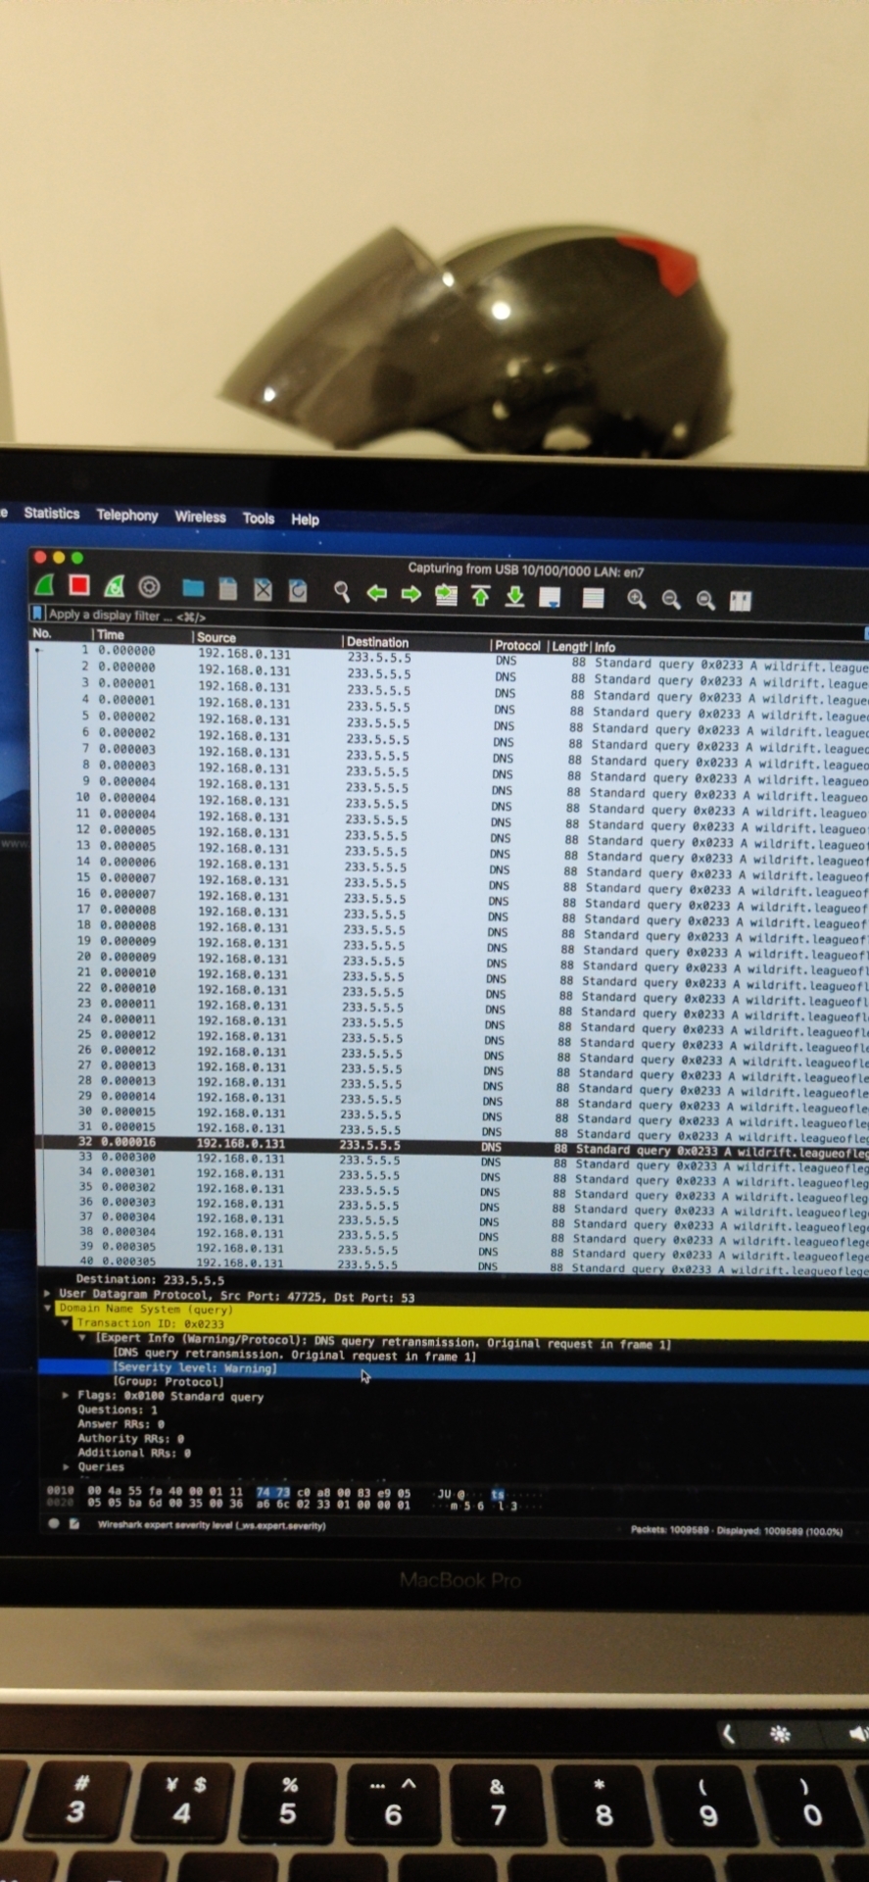Click the Go to specified packet icon
The image size is (869, 1882).
(x=446, y=594)
